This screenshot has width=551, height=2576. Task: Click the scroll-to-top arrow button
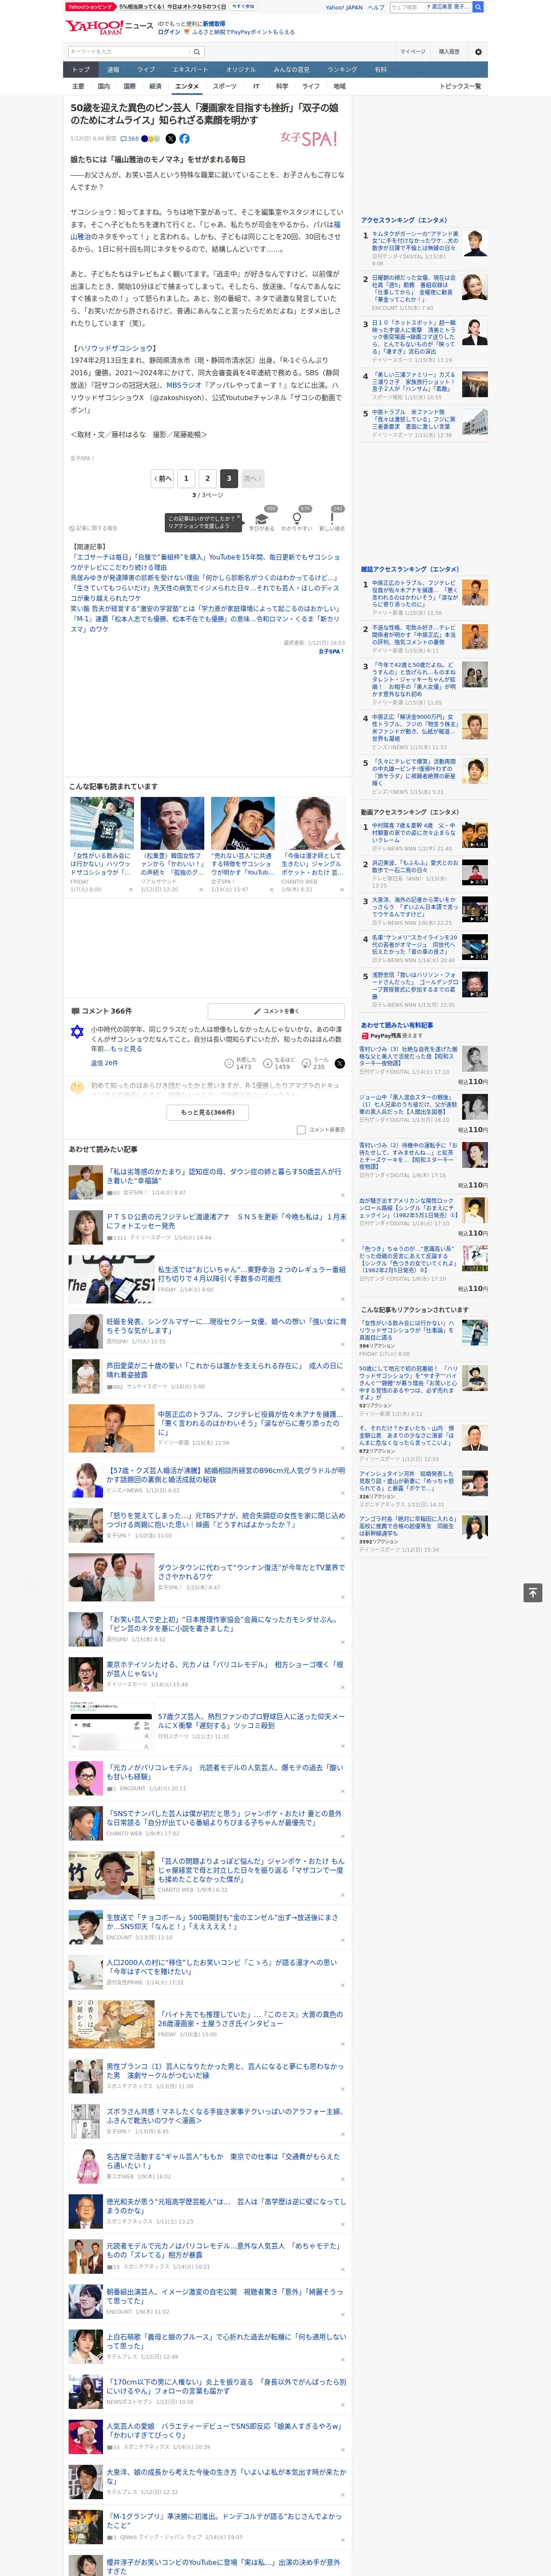point(533,1592)
